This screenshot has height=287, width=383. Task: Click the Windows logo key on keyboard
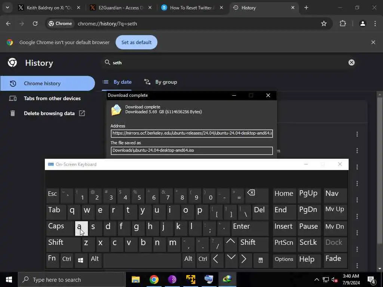tap(81, 260)
